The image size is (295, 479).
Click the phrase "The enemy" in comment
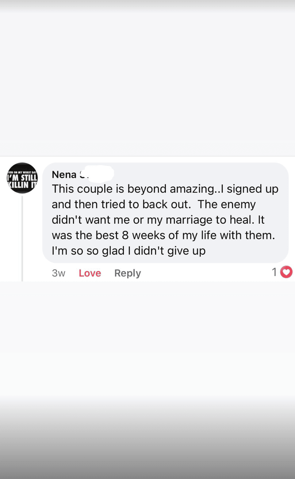click(226, 204)
